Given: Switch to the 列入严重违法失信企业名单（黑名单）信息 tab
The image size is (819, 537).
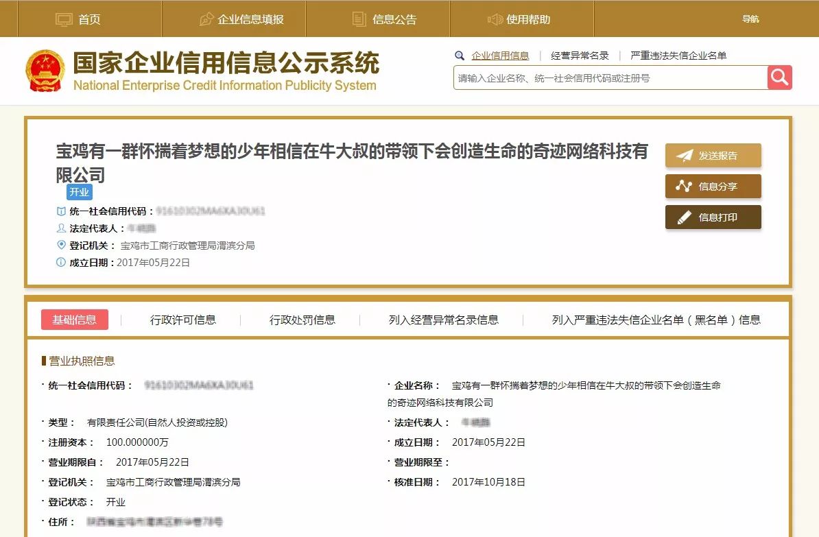Looking at the screenshot, I should 656,320.
